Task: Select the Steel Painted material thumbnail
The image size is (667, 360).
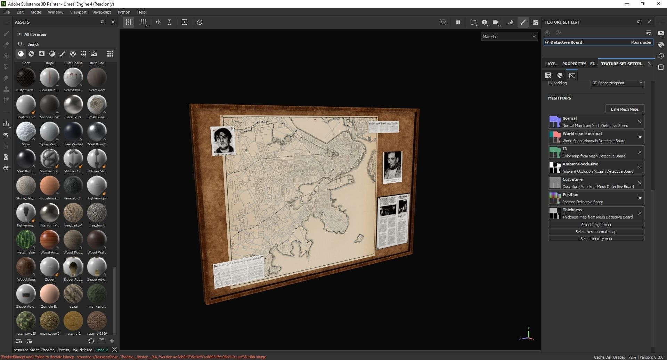Action: tap(73, 131)
